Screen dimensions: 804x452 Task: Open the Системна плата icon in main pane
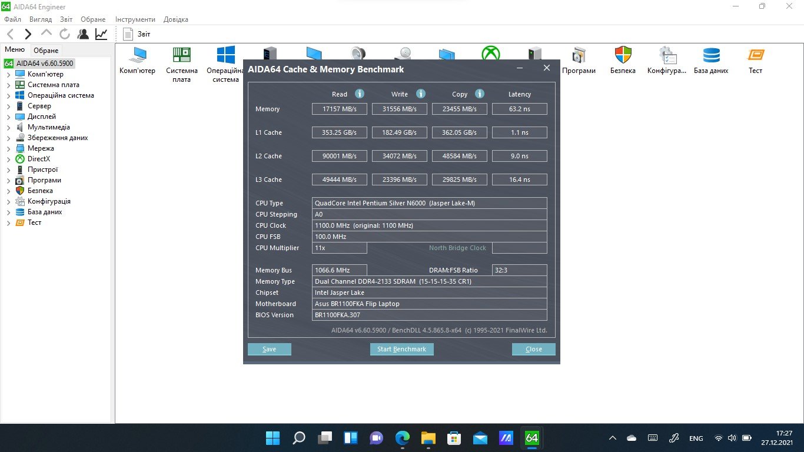(182, 65)
